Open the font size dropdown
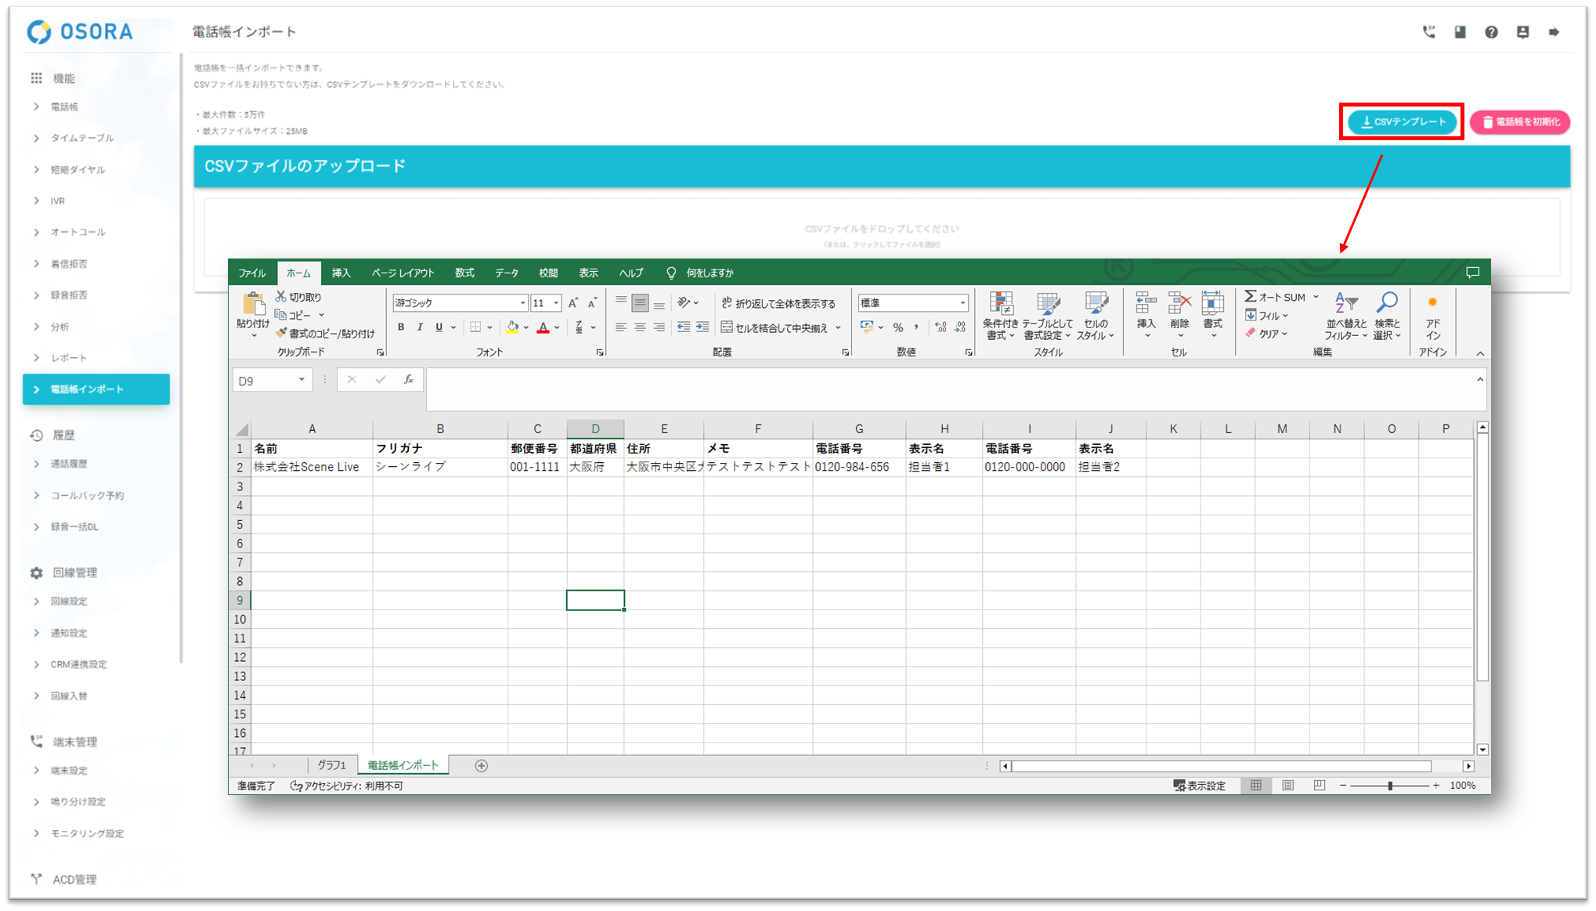 (556, 303)
